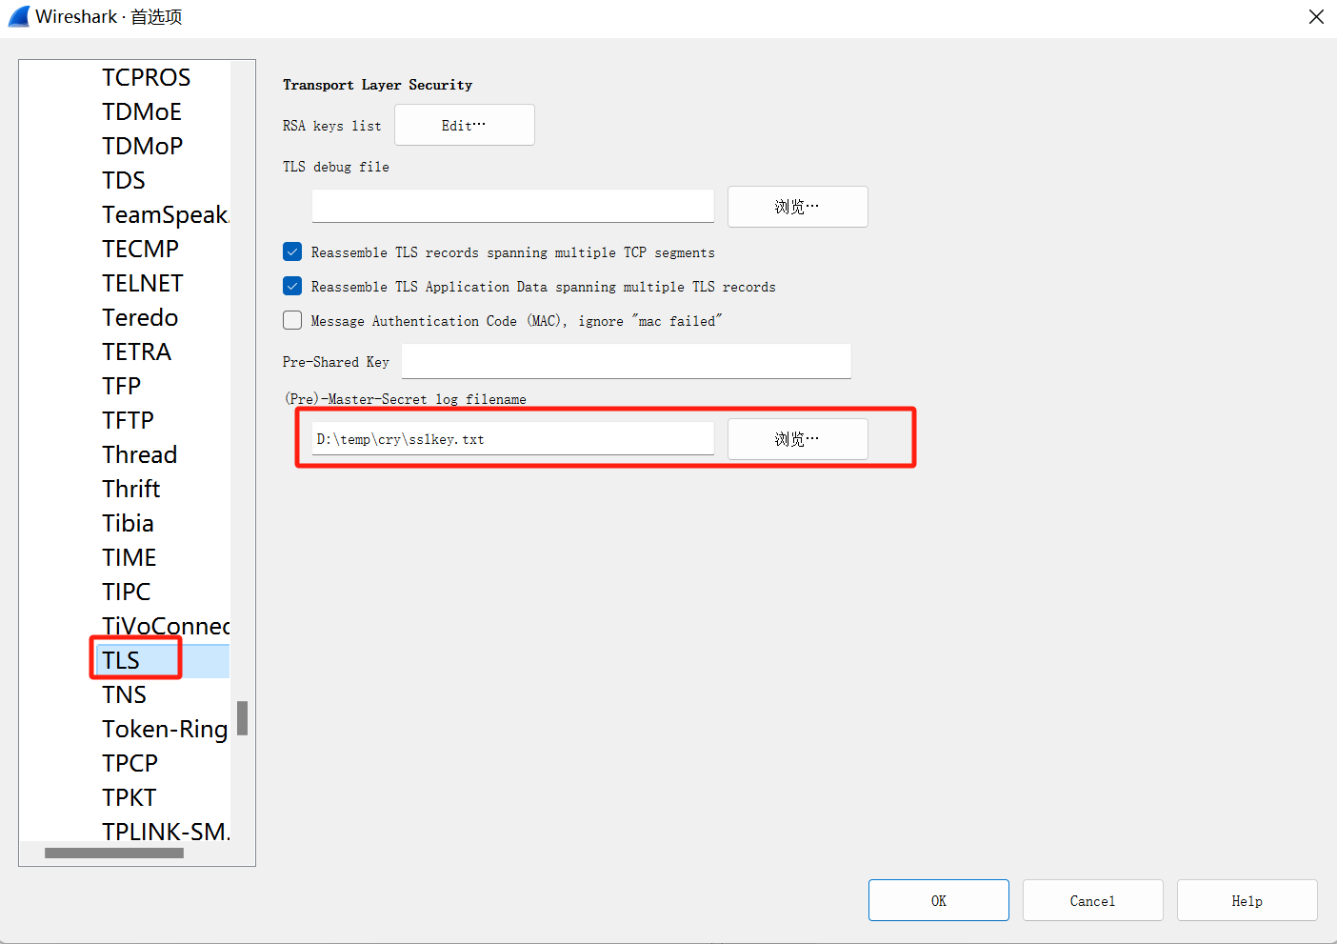Browse for TLS debug file

click(798, 207)
